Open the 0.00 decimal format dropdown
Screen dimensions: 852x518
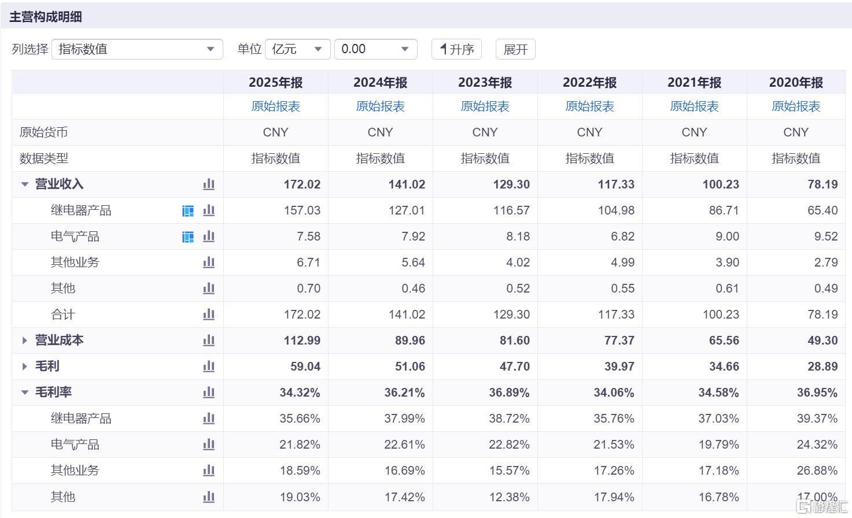376,49
